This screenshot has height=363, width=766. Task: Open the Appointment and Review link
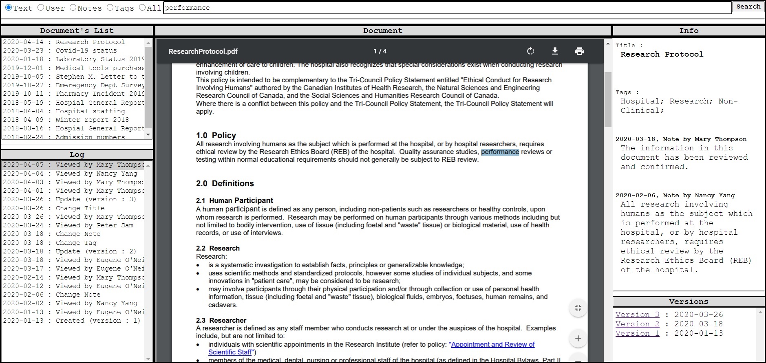[492, 344]
